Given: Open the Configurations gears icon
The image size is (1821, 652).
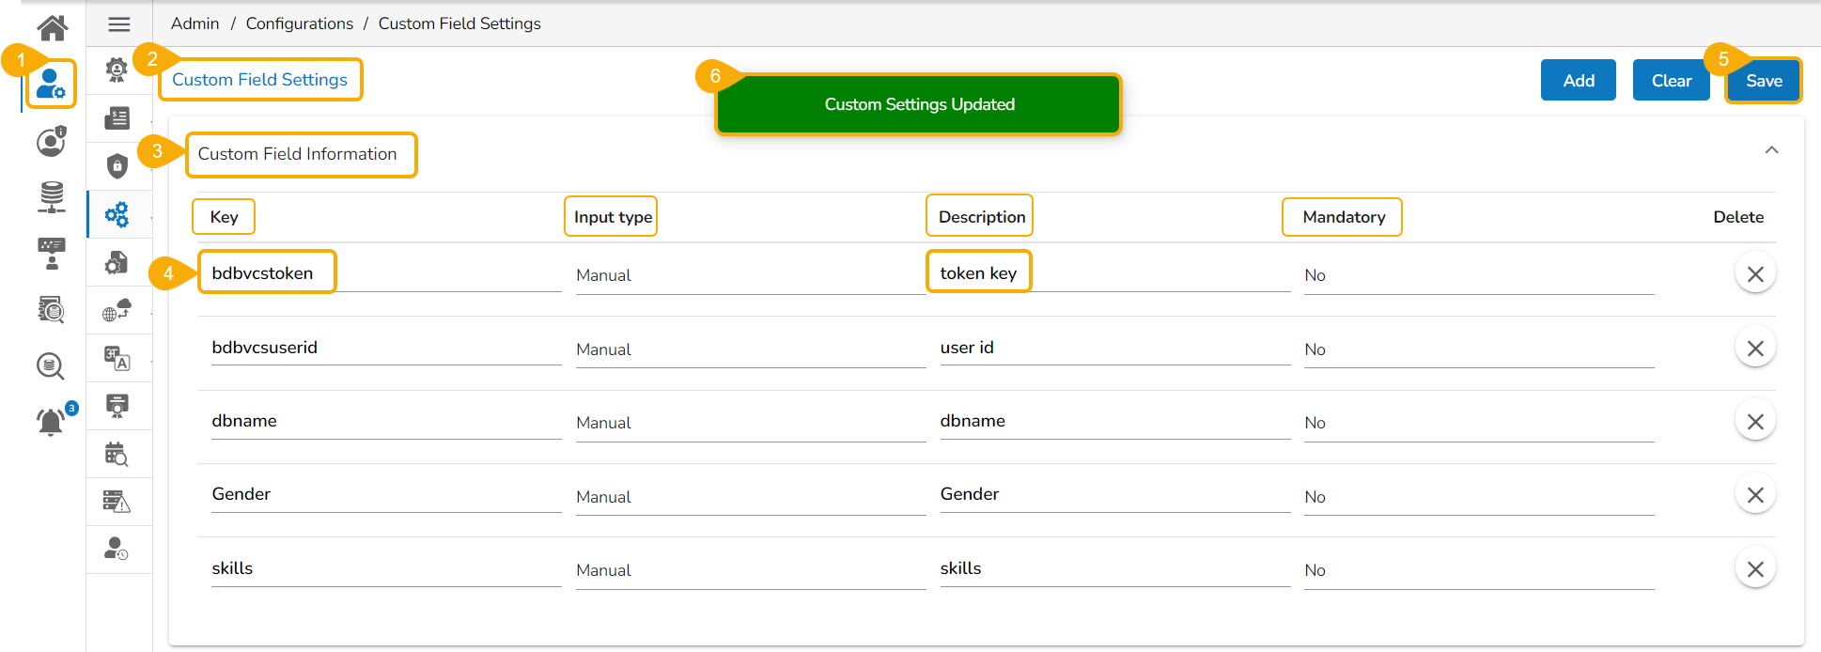Looking at the screenshot, I should tap(117, 215).
